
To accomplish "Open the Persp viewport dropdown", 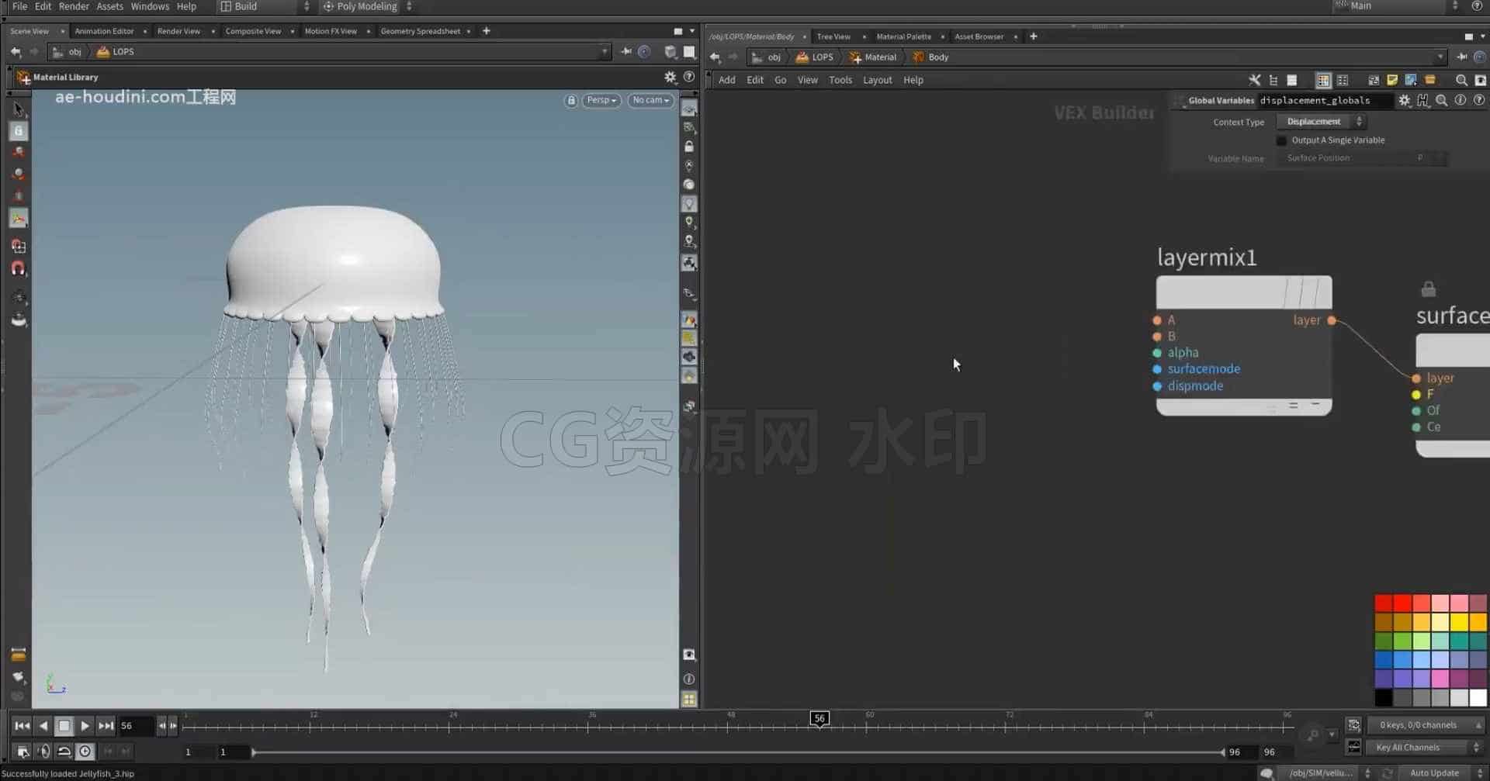I will pyautogui.click(x=601, y=101).
